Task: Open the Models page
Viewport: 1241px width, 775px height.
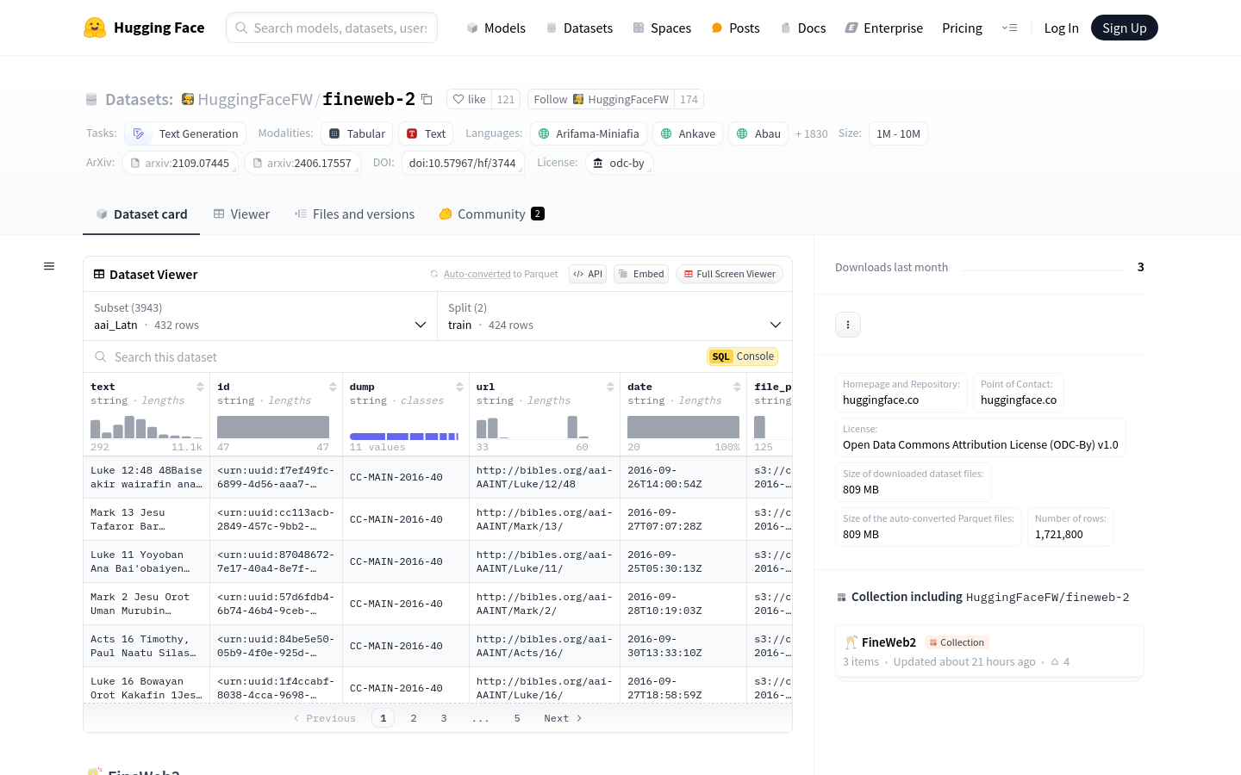Action: [496, 28]
